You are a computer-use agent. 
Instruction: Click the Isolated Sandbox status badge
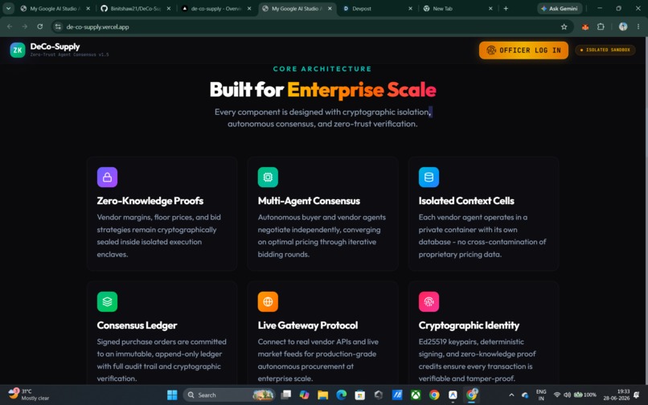pyautogui.click(x=605, y=50)
